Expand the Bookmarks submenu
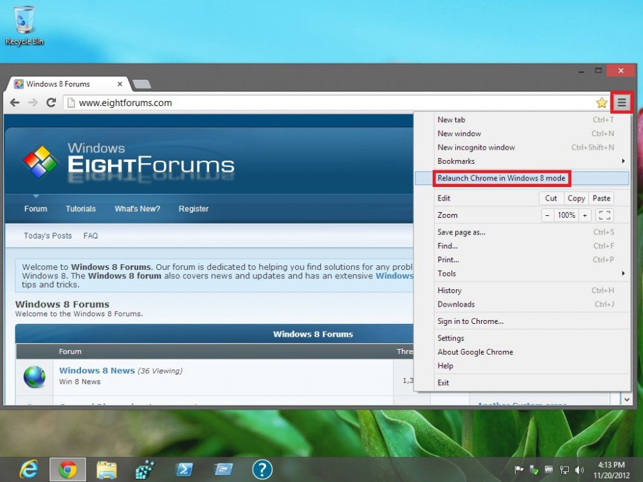Viewport: 643px width, 482px height. click(x=456, y=161)
